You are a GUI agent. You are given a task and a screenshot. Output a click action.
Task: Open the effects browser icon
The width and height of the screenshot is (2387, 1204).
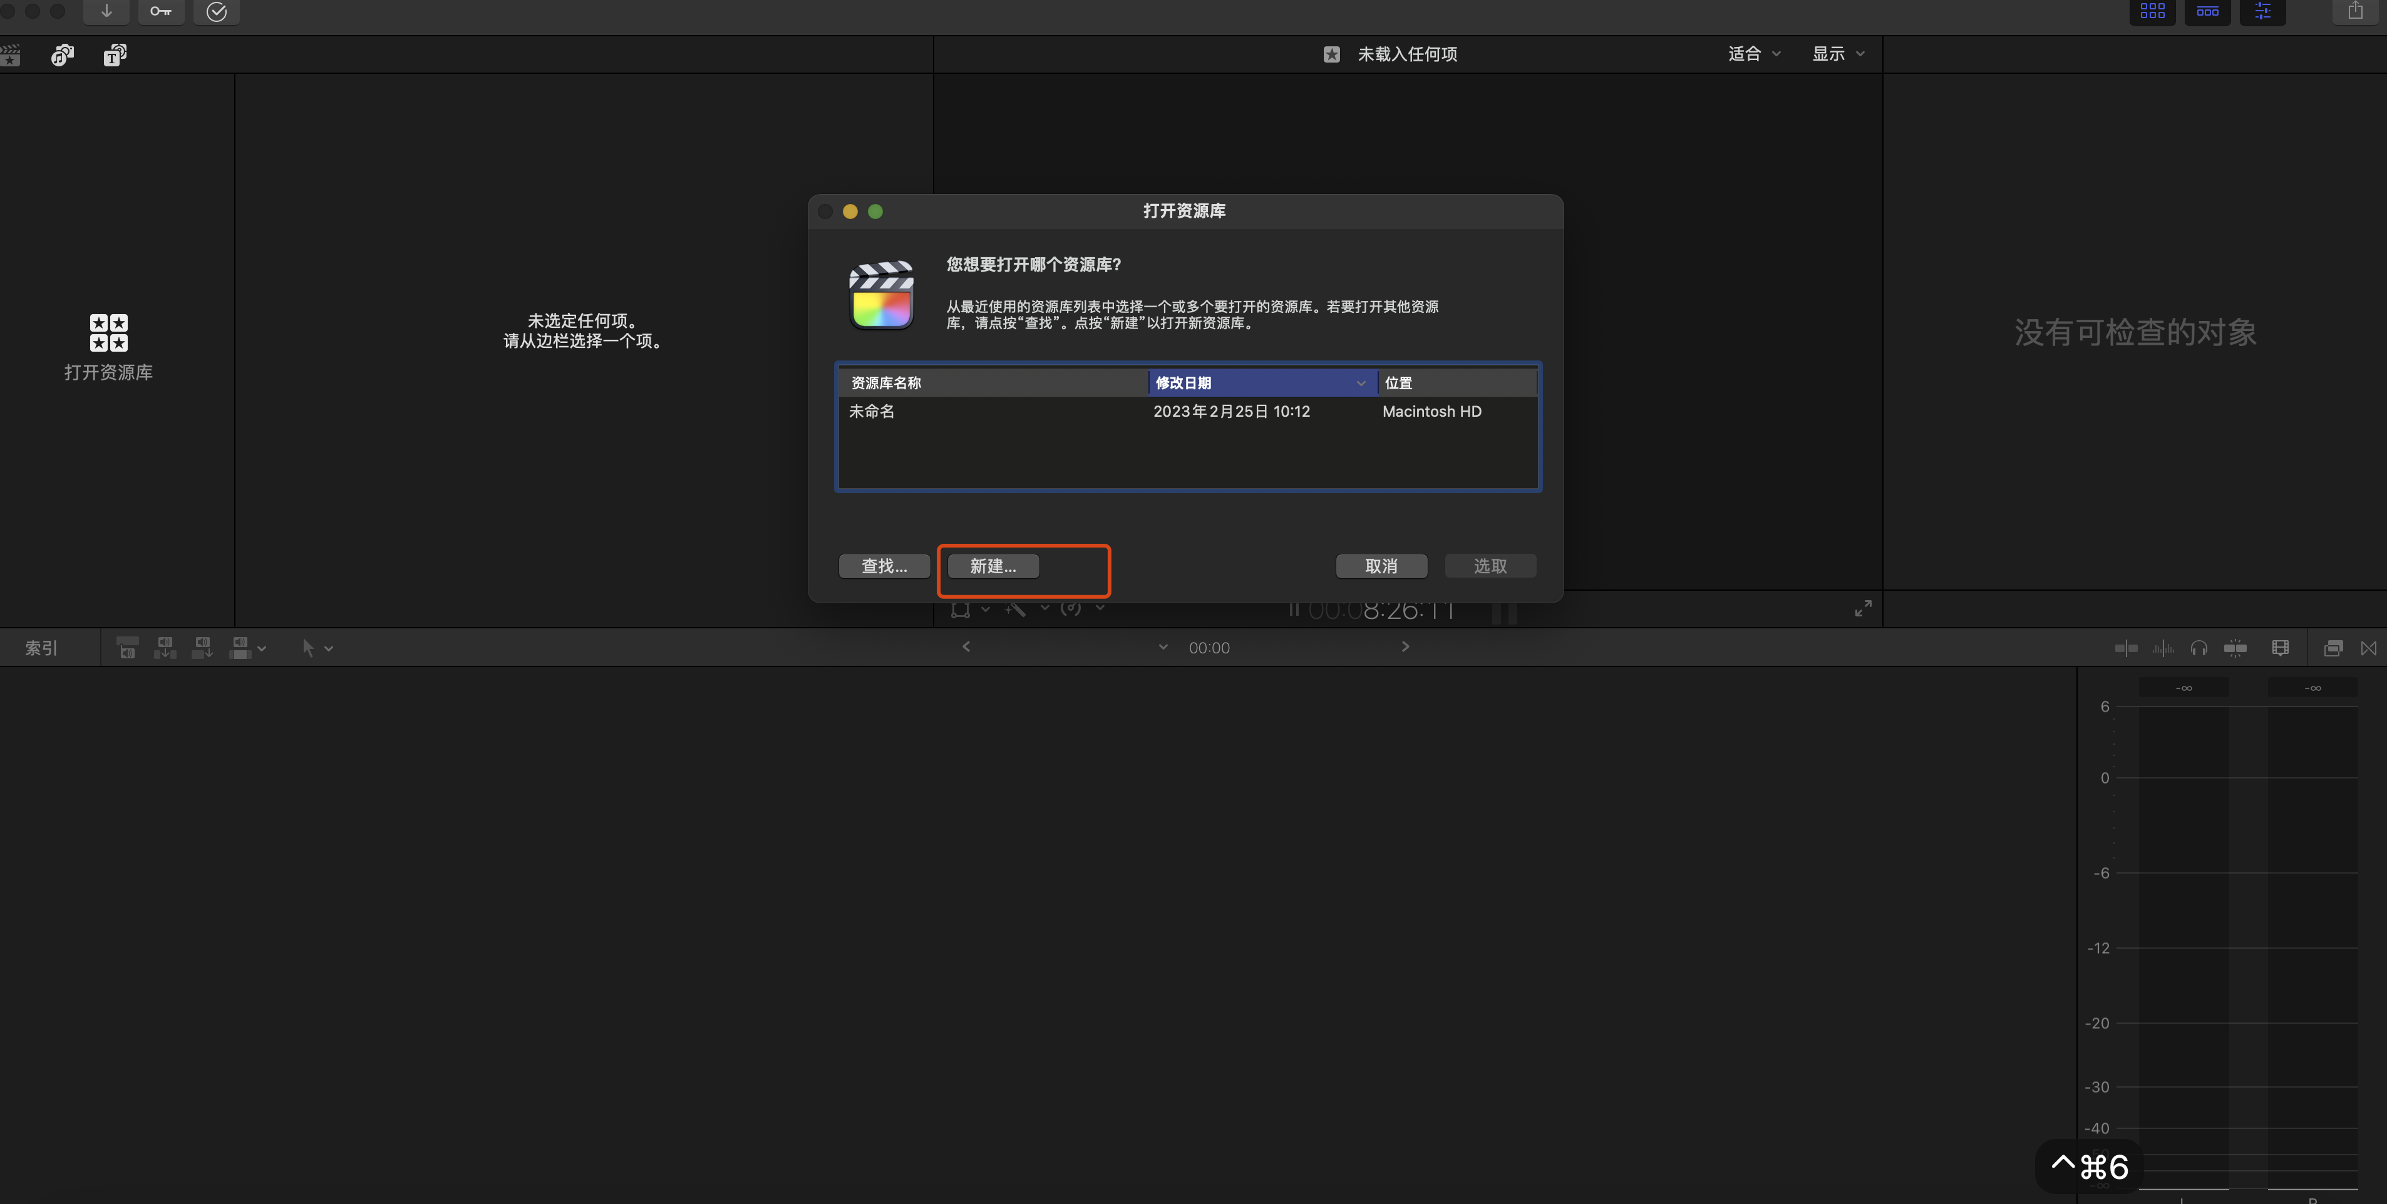pos(2333,648)
